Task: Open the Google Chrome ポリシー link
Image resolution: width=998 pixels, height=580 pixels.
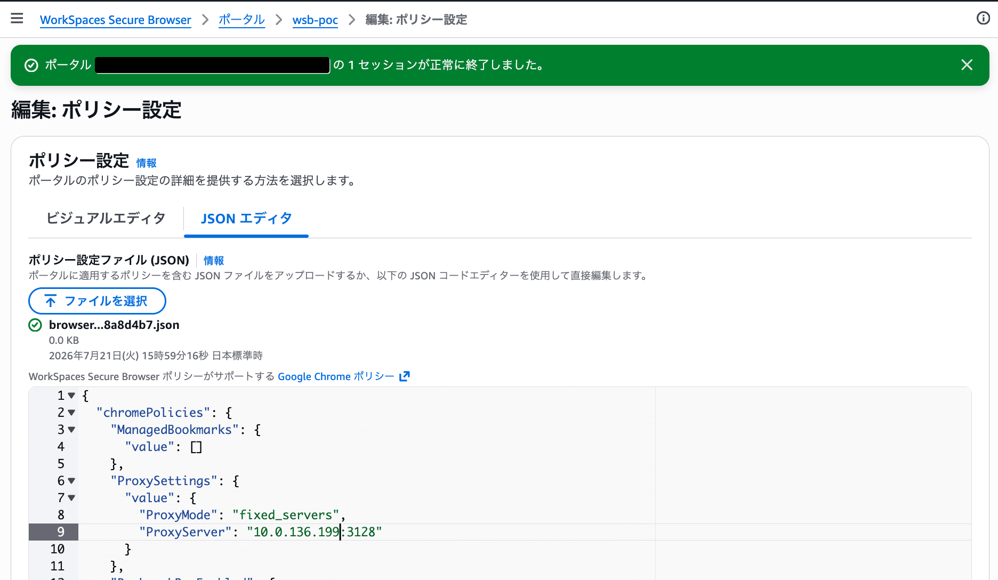Action: (336, 376)
